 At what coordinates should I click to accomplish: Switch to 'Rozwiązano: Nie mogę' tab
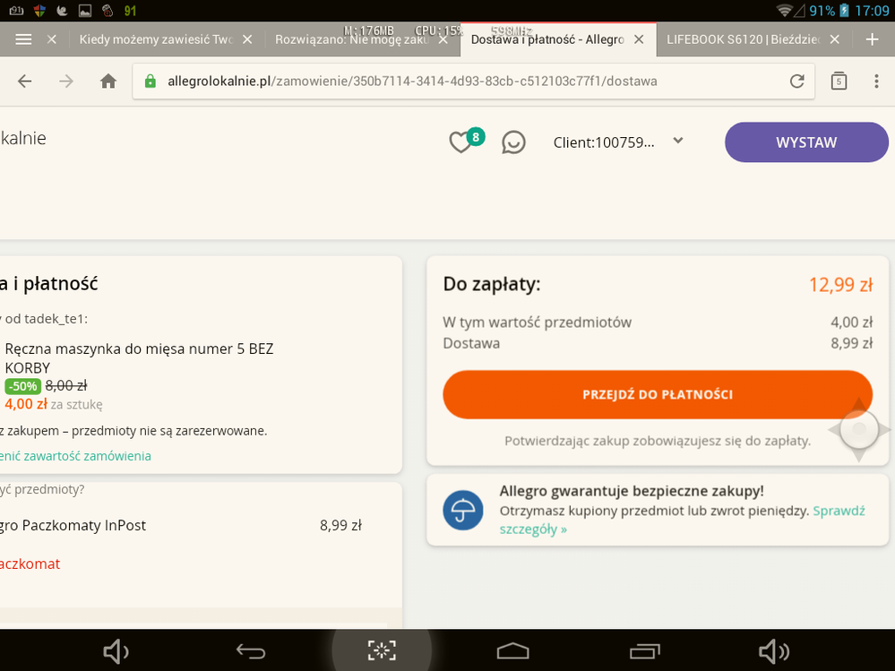coord(351,39)
